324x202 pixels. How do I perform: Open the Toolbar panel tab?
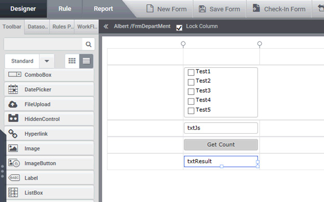coord(12,26)
